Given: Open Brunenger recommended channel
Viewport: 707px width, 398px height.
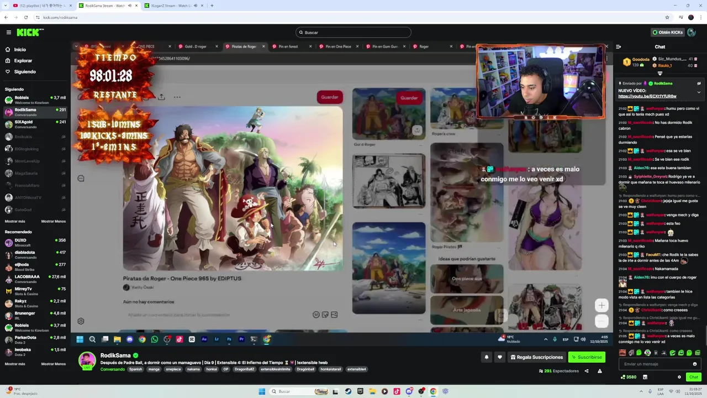Looking at the screenshot, I should 35,316.
